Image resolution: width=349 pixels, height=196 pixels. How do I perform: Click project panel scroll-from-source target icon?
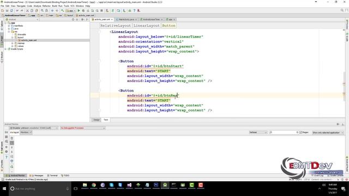coord(73,20)
